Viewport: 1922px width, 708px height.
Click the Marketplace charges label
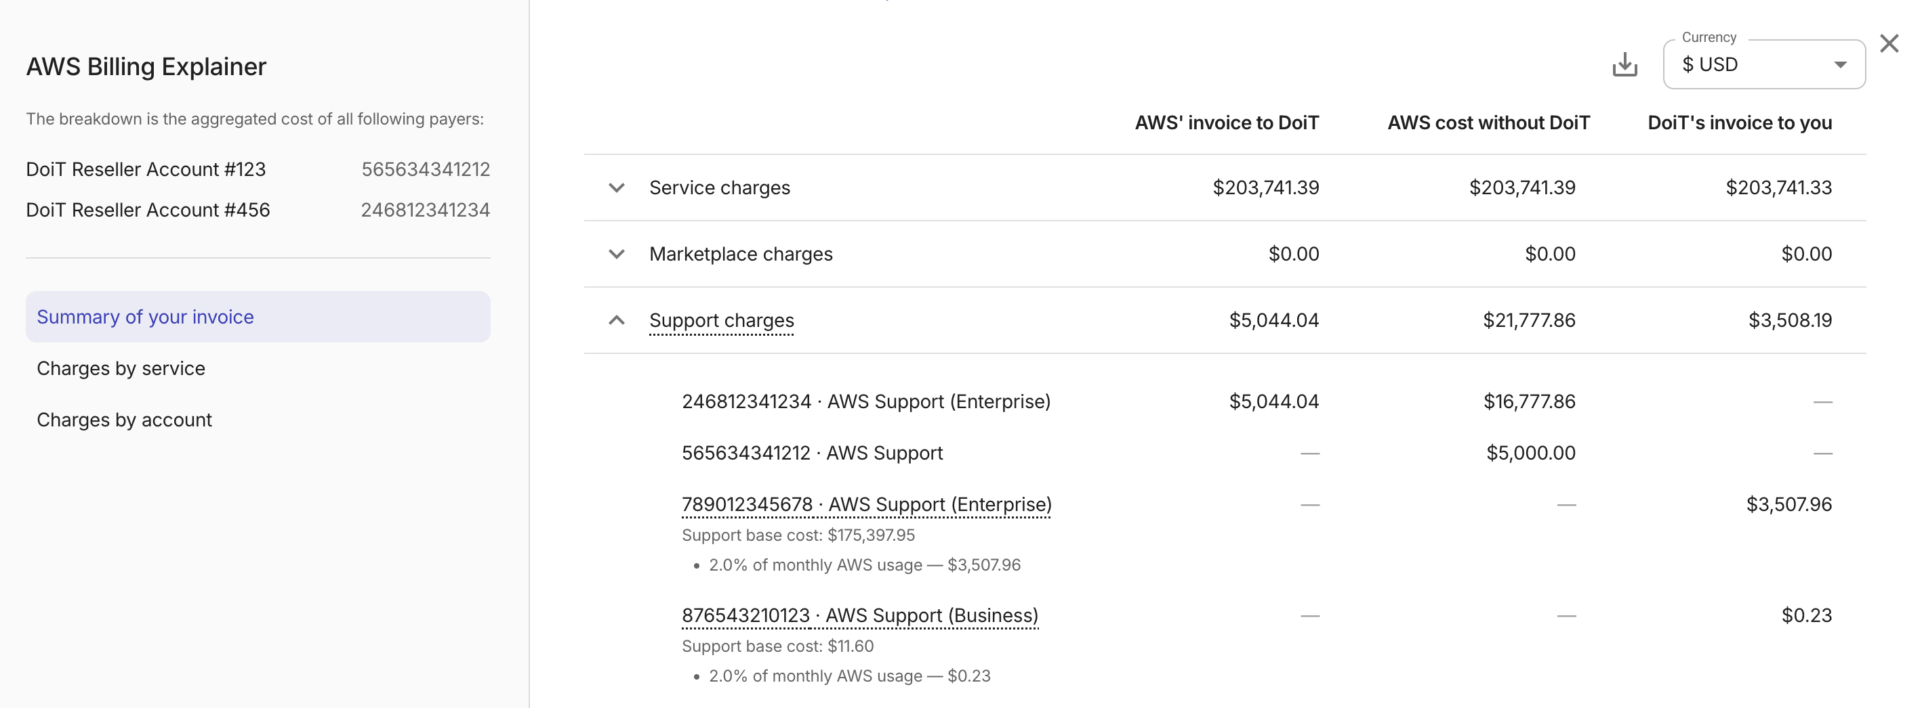(x=741, y=254)
